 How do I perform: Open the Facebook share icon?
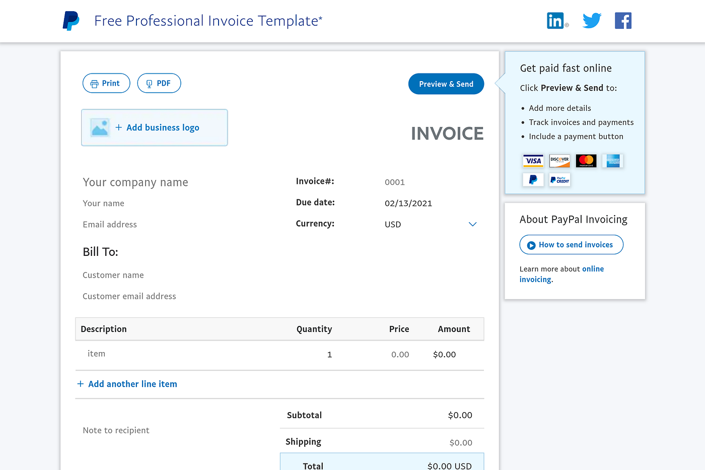click(x=623, y=21)
